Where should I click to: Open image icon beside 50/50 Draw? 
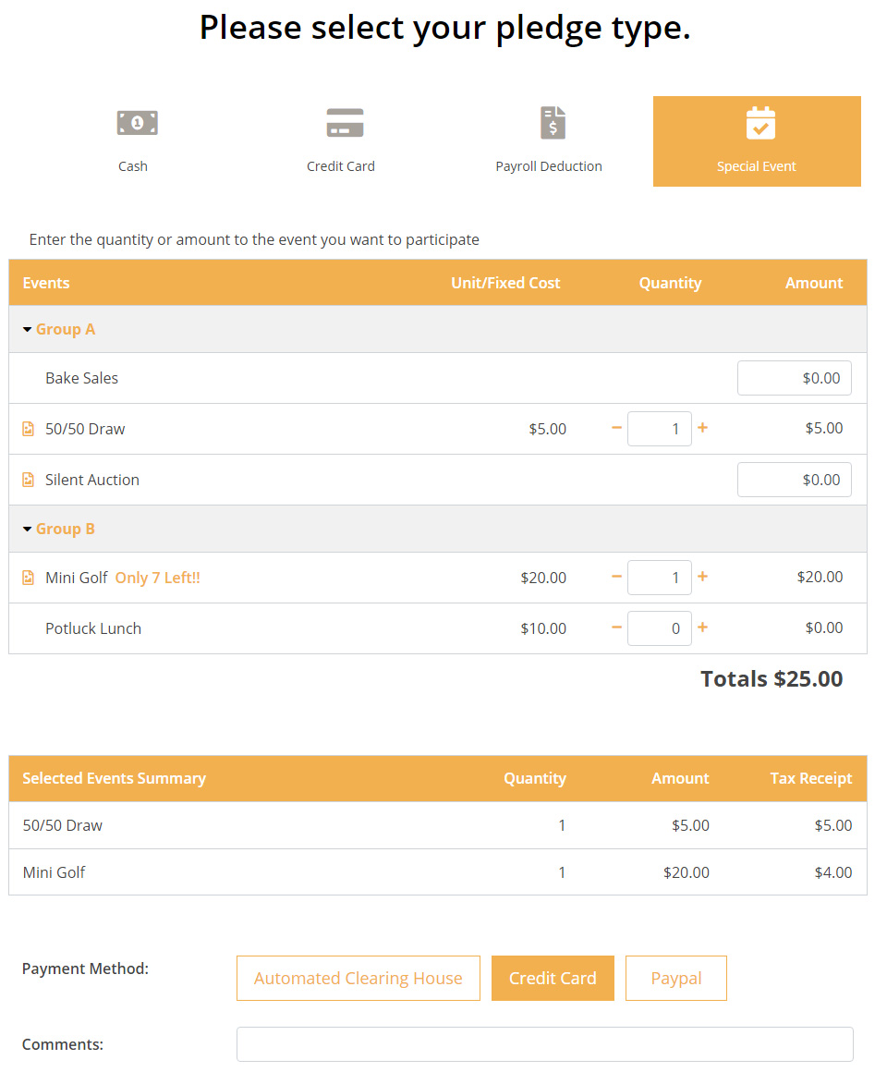coord(28,429)
